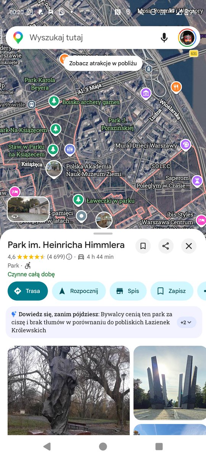Select the Ławeczki w parku tree pin
This screenshot has width=206, height=458.
[78, 200]
